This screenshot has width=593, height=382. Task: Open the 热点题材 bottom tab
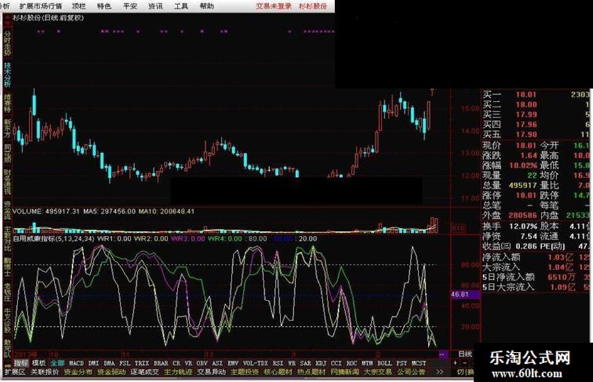pos(311,372)
